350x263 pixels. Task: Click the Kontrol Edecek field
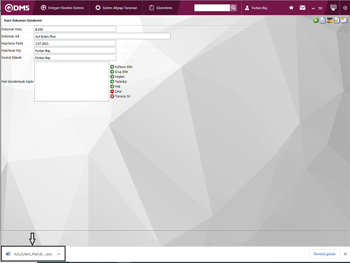(75, 57)
